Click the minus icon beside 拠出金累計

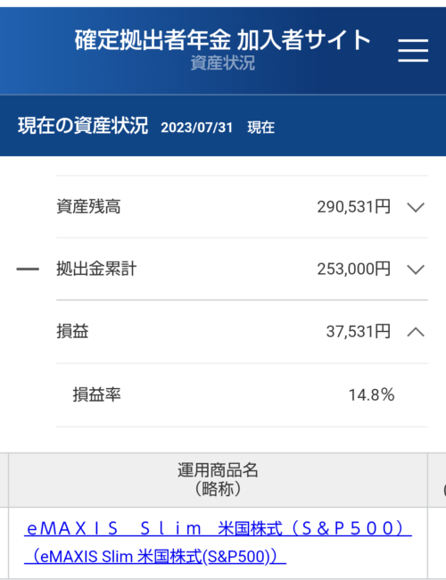[x=28, y=269]
